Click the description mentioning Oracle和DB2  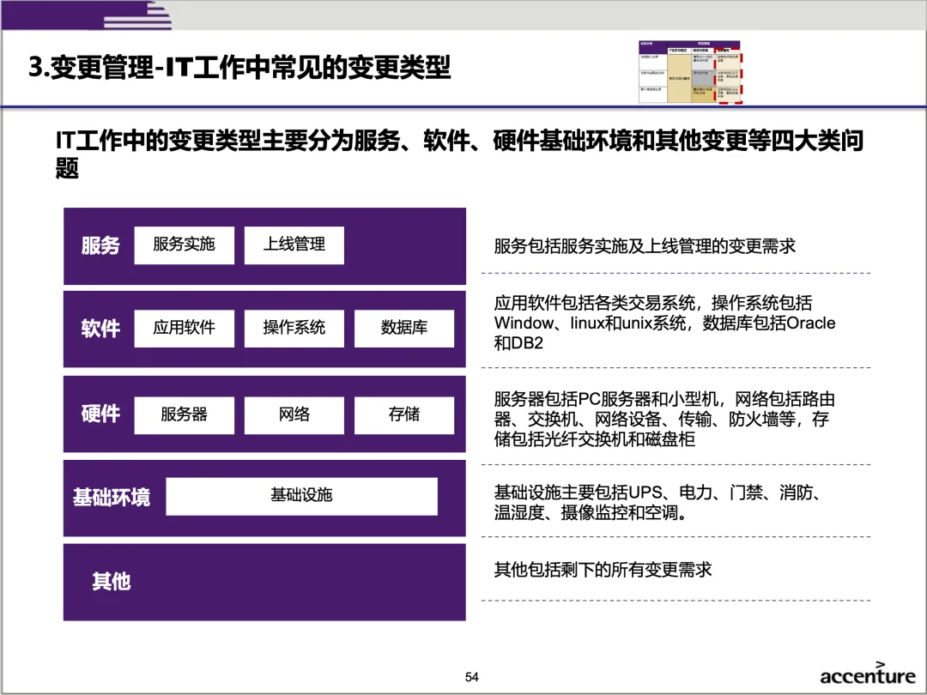664,323
